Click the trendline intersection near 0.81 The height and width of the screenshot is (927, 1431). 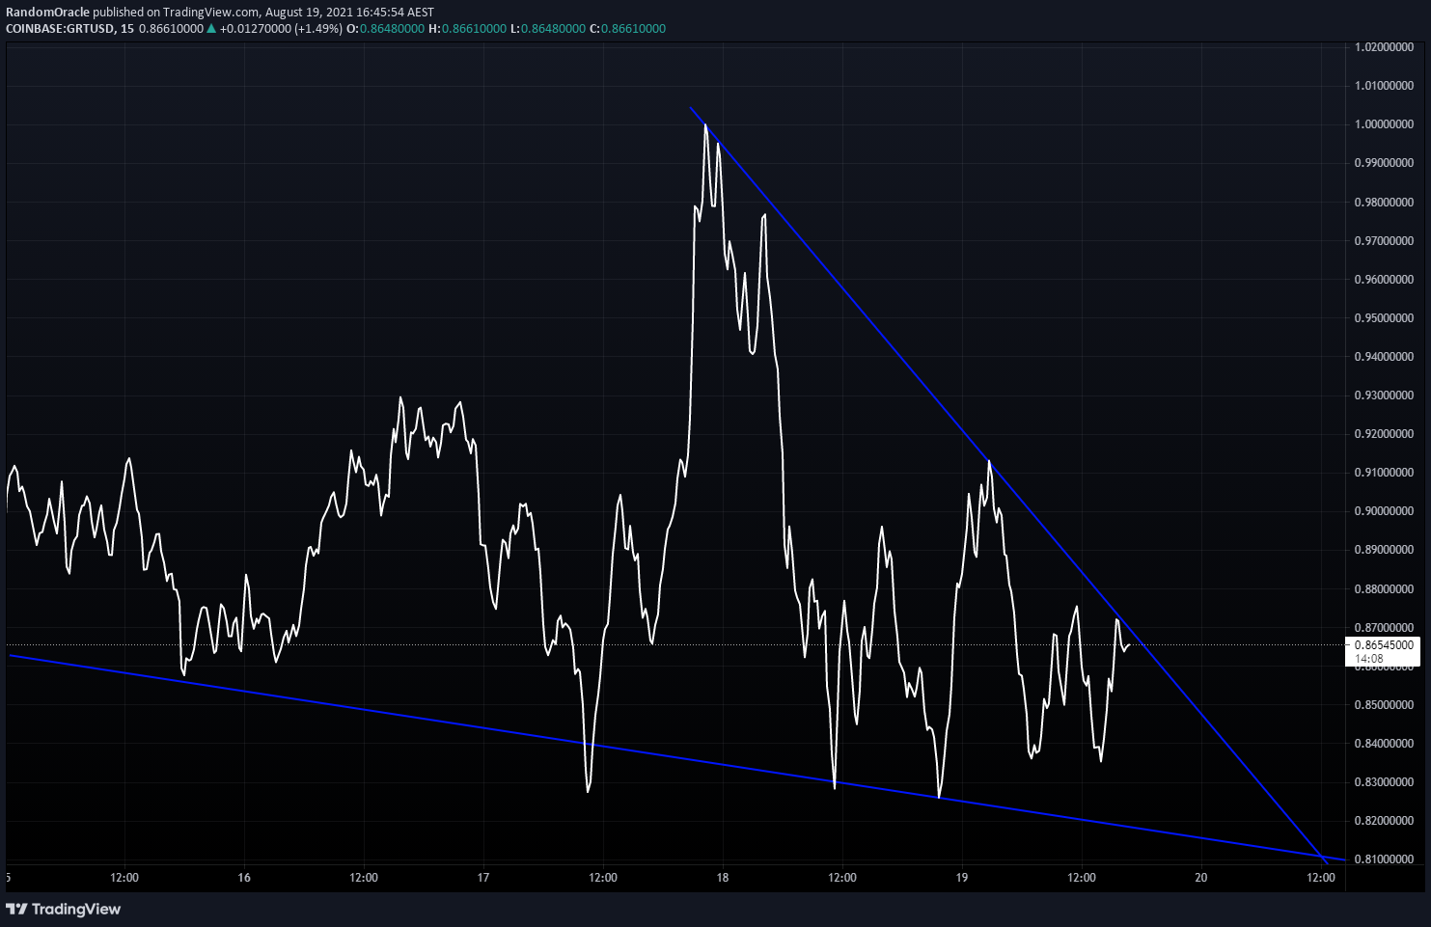(1323, 856)
